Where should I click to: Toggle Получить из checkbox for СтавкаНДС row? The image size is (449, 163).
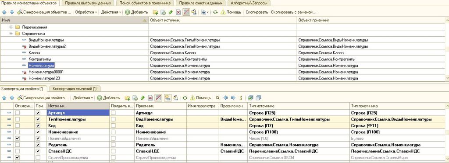[x=114, y=151]
